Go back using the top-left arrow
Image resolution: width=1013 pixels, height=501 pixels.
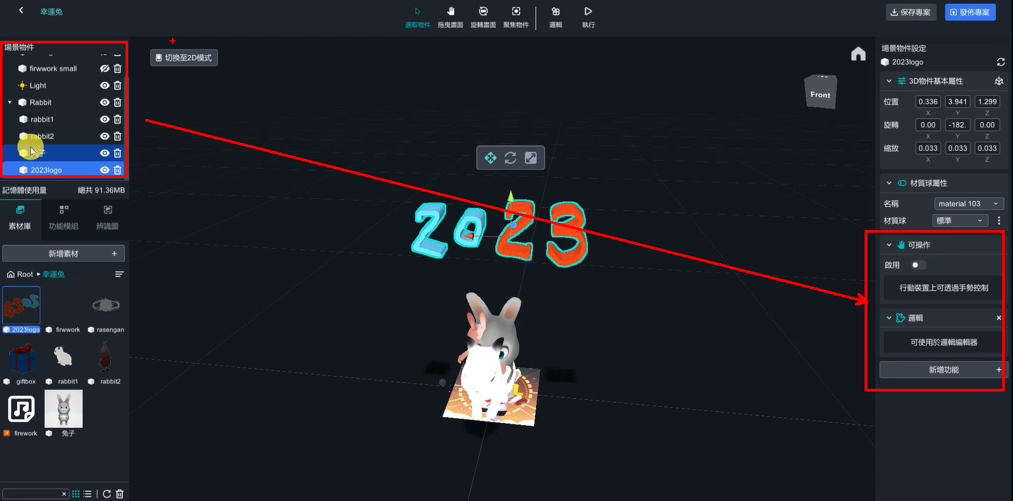tap(21, 11)
